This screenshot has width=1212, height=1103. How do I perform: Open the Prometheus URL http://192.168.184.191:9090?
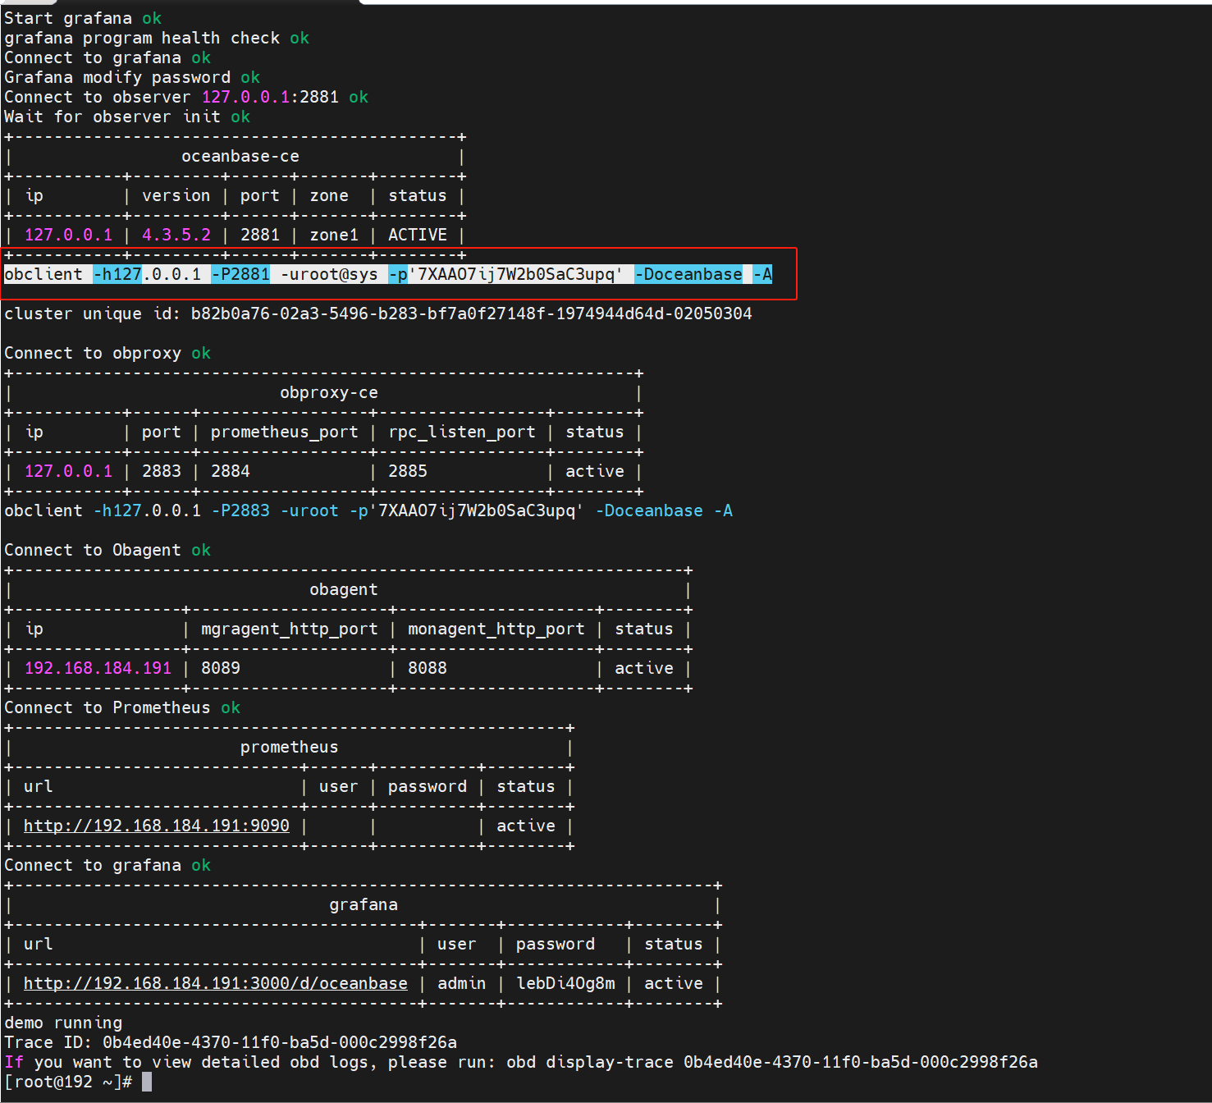pos(156,826)
